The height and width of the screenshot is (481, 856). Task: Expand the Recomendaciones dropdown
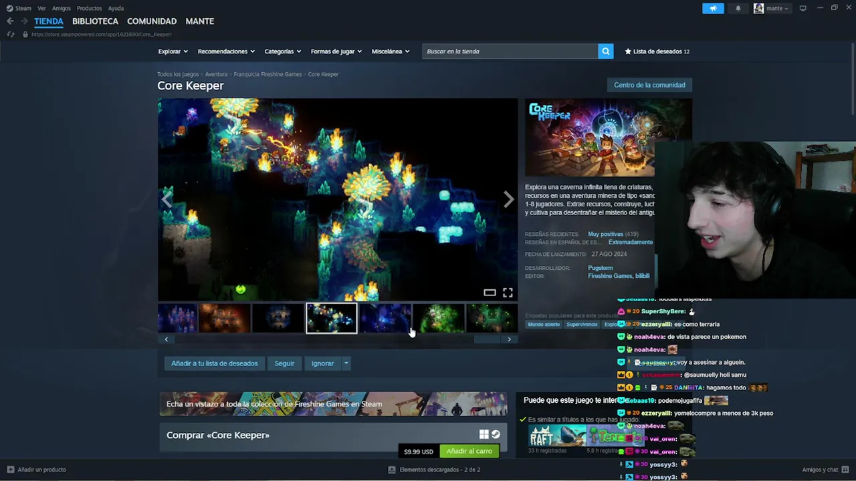[x=226, y=51]
